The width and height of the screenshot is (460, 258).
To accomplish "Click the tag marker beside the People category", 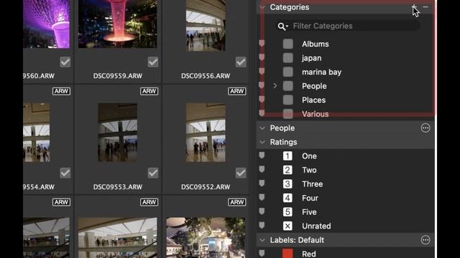I will [262, 86].
